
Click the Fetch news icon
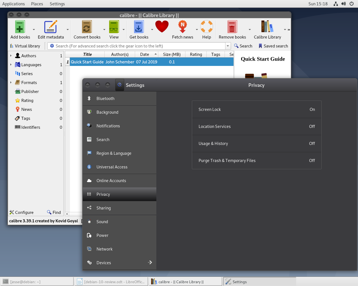tap(183, 27)
